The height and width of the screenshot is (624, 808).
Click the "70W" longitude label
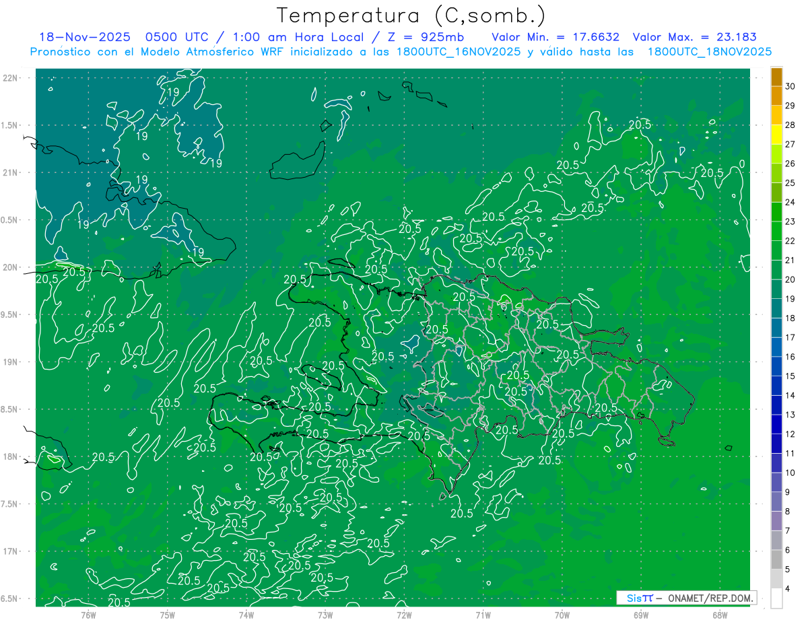pyautogui.click(x=562, y=615)
